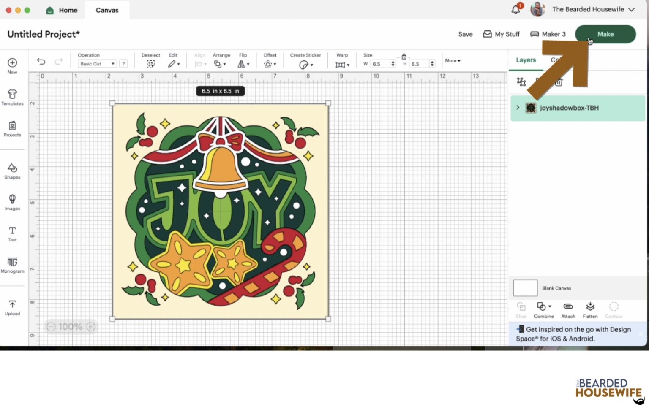Click Save in the header
Screen dimensions: 649x412
[x=465, y=34]
